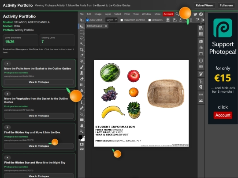The image size is (238, 178).
Task: Select the Clone Stamp tool
Action: pyautogui.click(x=82, y=73)
